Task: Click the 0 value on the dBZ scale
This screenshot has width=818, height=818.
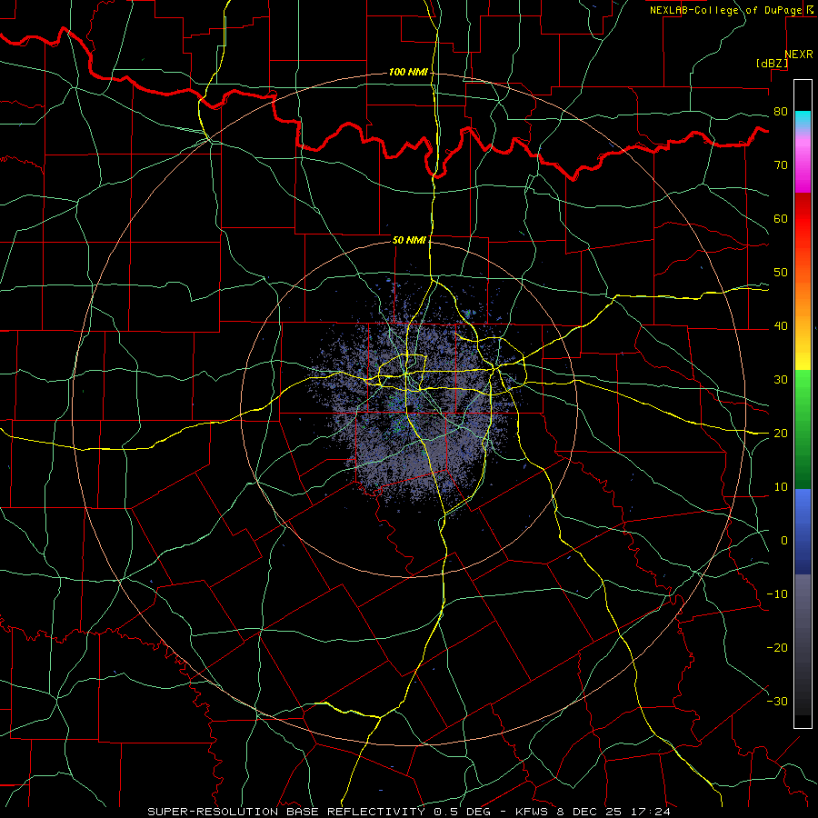Action: 784,541
